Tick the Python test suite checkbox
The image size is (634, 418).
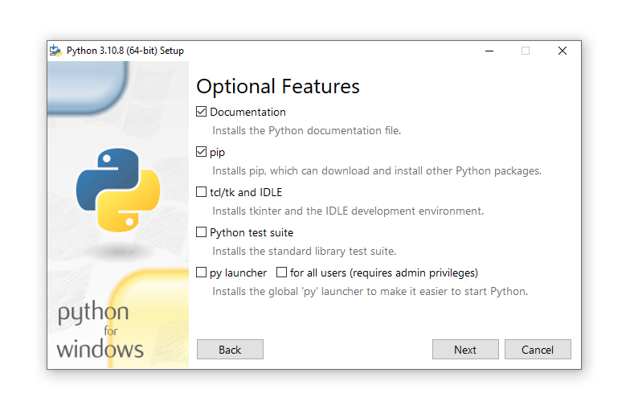[202, 232]
